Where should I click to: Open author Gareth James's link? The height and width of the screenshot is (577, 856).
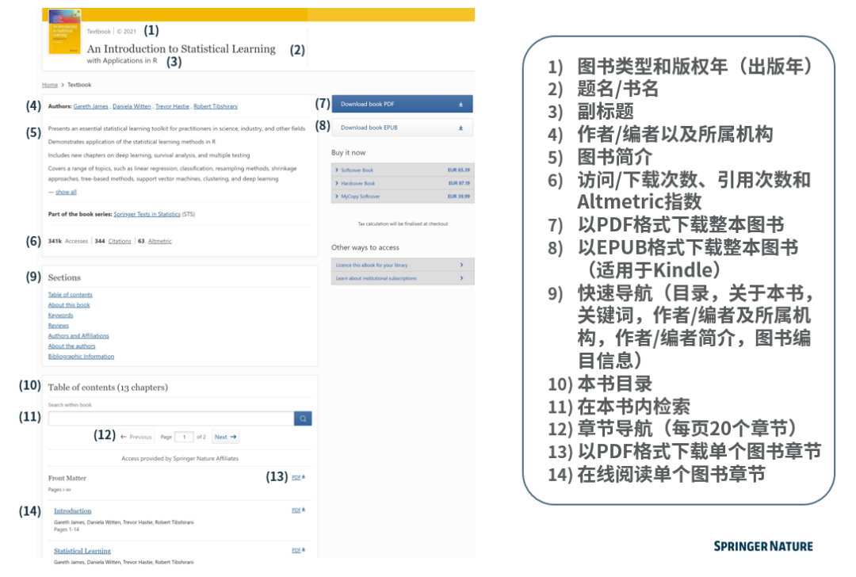click(x=90, y=106)
